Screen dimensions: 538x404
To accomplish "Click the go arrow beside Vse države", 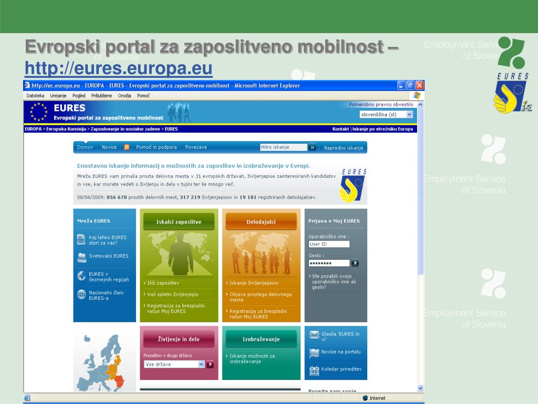I will pos(210,364).
